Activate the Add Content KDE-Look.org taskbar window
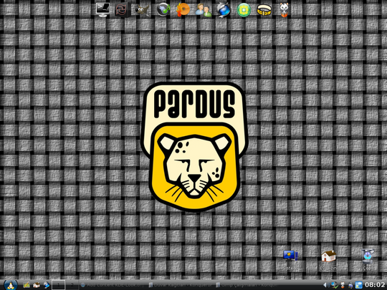Screen dimensions: 387x290 113,285
